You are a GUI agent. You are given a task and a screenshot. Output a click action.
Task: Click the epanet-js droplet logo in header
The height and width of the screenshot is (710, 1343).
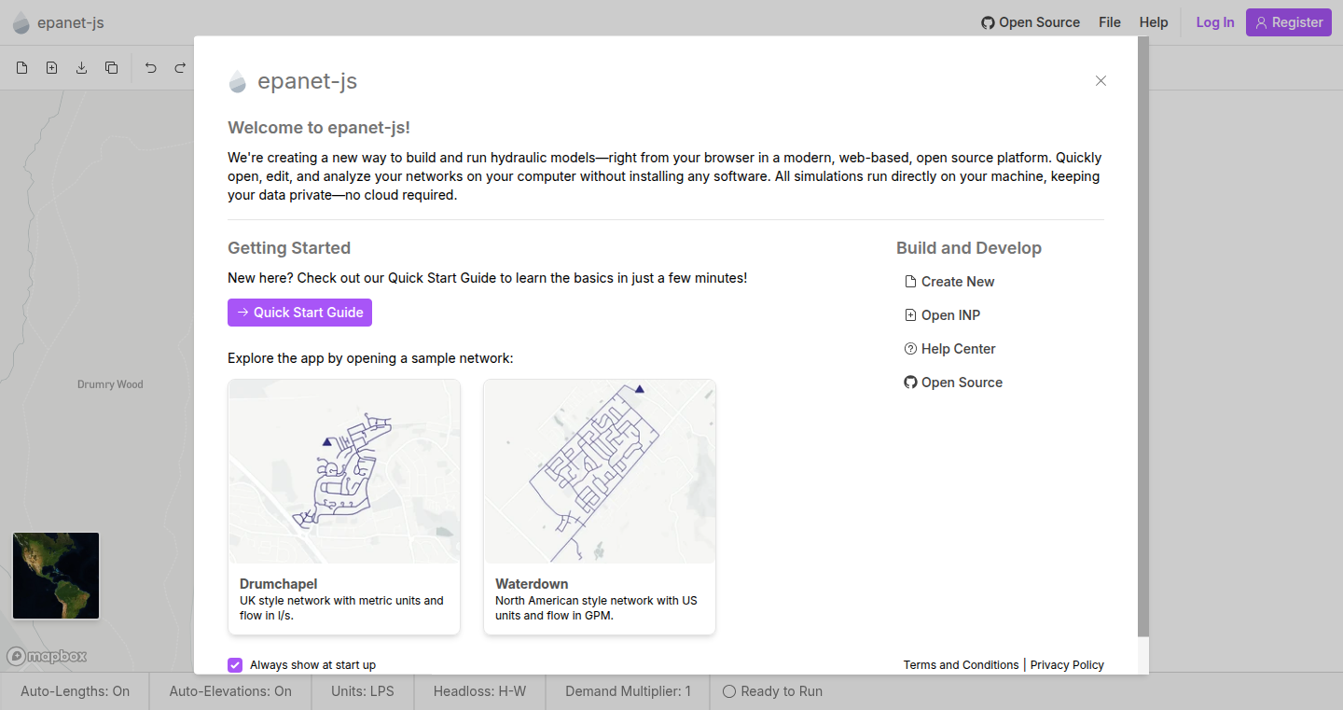click(21, 22)
